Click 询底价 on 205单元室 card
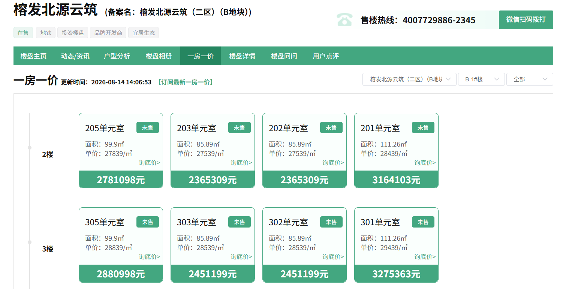This screenshot has height=289, width=575. coord(150,163)
